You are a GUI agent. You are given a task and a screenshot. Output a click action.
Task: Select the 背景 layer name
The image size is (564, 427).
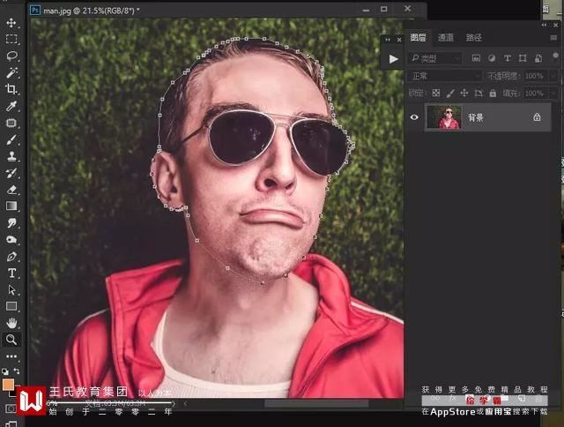point(476,117)
